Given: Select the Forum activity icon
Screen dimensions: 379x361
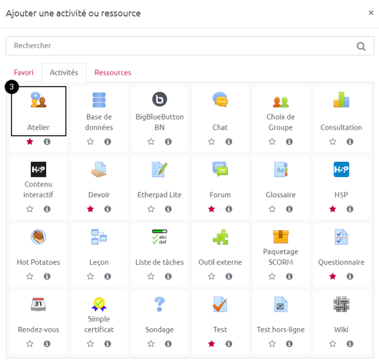Looking at the screenshot, I should [220, 169].
